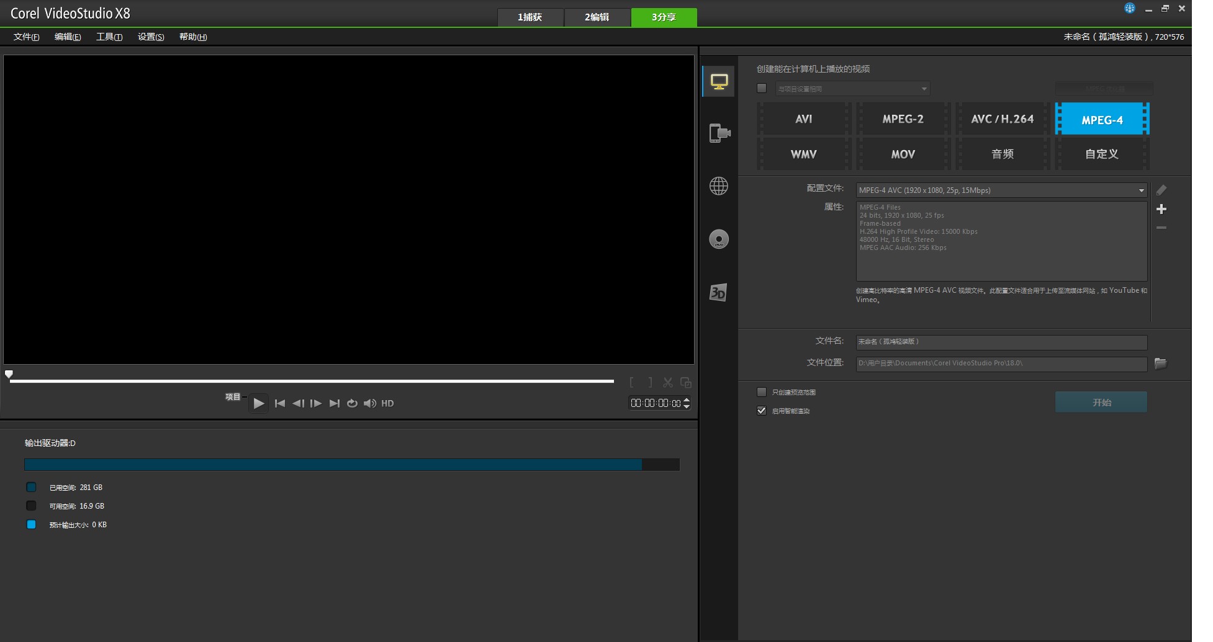Toggle HD preview mode
The width and height of the screenshot is (1213, 642).
[387, 403]
